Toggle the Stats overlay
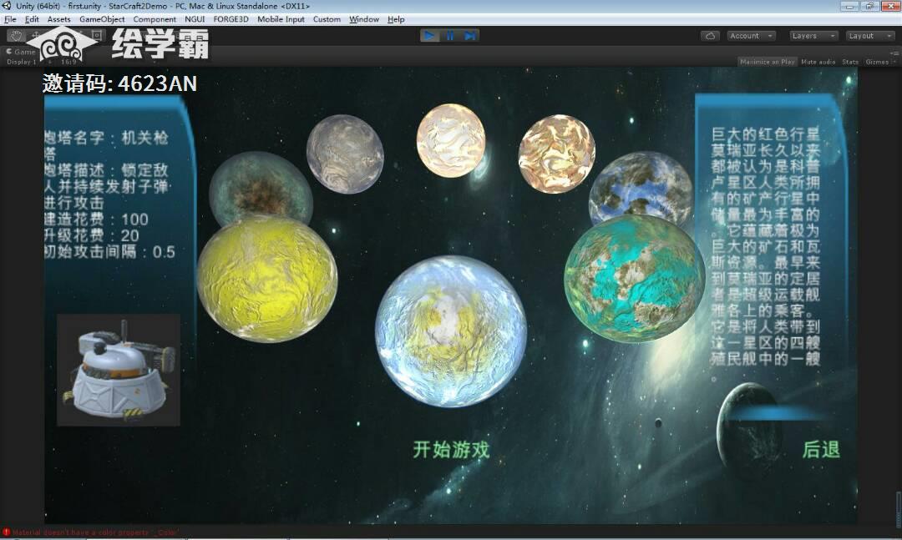This screenshot has height=540, width=902. click(x=849, y=62)
